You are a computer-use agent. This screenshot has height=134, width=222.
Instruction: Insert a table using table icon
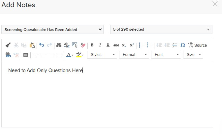click(25, 55)
